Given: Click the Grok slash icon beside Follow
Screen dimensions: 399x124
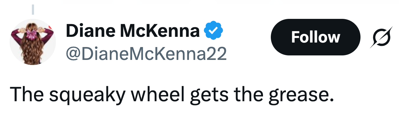Looking at the screenshot, I should point(381,37).
